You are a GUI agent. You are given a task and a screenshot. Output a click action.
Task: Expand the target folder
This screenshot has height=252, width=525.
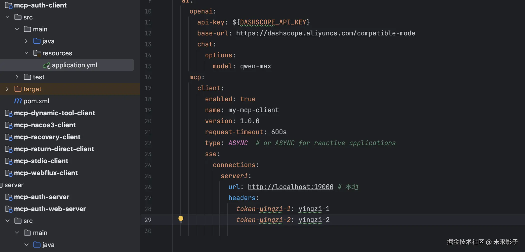coord(7,89)
